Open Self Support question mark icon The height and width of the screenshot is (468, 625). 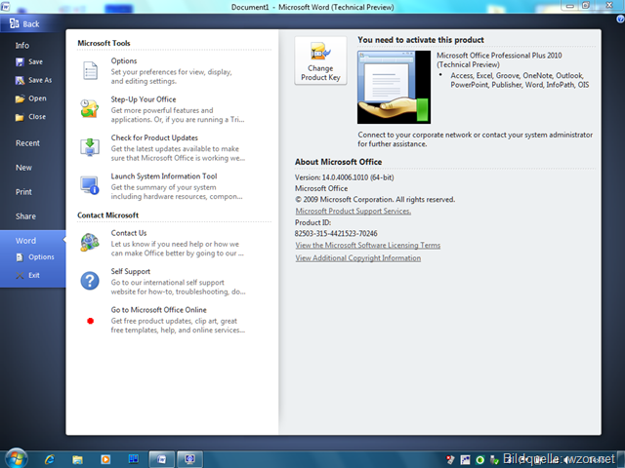click(90, 280)
